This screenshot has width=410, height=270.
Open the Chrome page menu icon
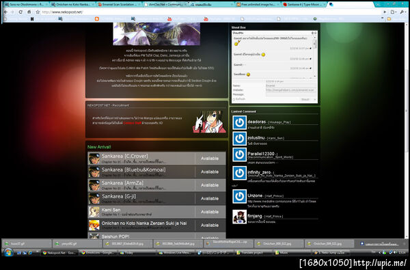394,12
